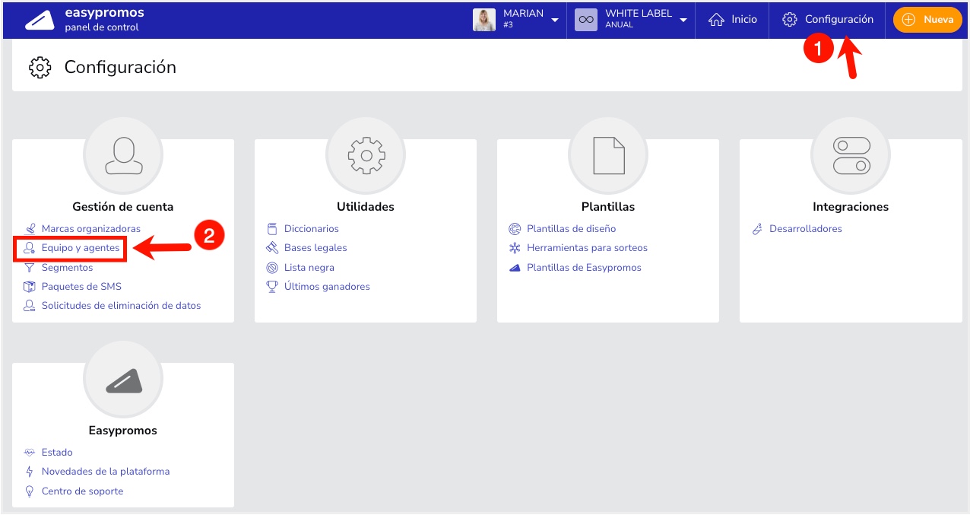The image size is (970, 515).
Task: Click the Plantillas de Easypromos logo icon
Action: (515, 268)
